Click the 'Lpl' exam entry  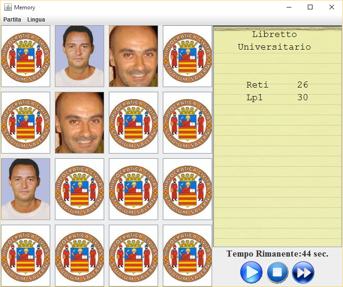coord(254,97)
